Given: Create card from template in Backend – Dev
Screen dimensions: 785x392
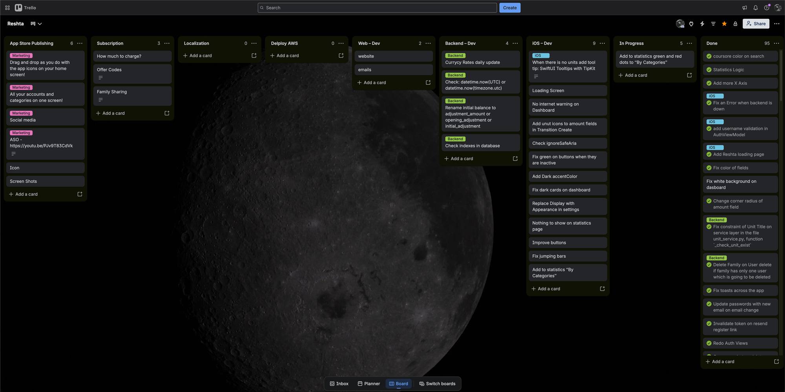Looking at the screenshot, I should 515,159.
